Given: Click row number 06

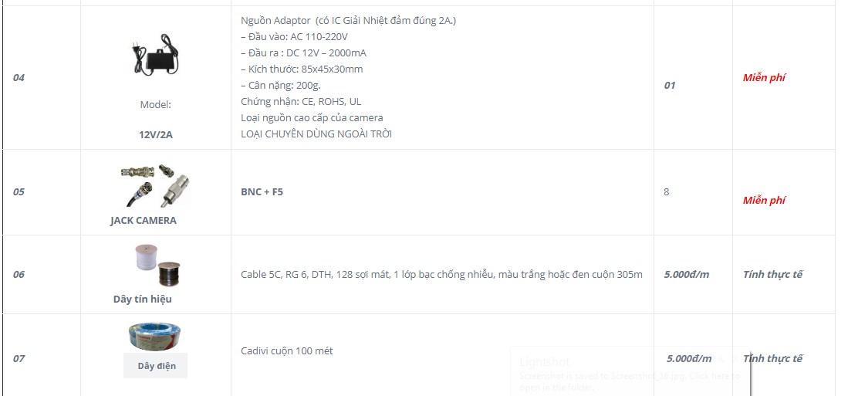Looking at the screenshot, I should (19, 274).
